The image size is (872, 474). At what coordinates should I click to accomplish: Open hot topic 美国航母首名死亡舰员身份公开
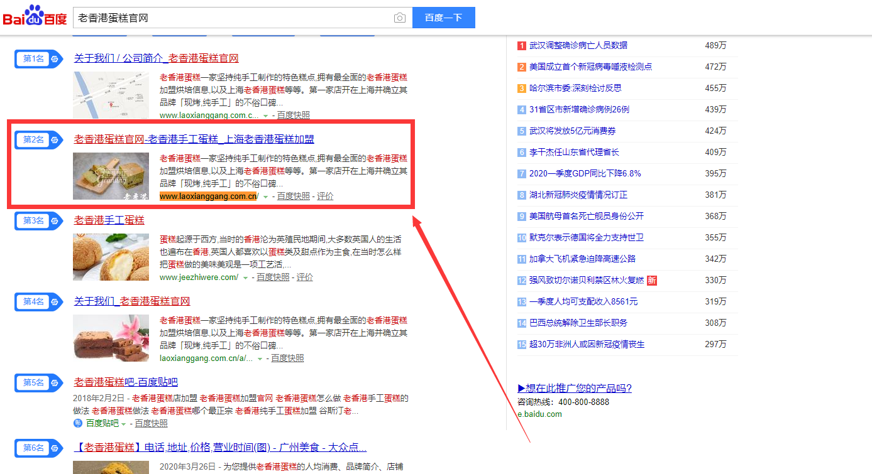click(x=587, y=216)
